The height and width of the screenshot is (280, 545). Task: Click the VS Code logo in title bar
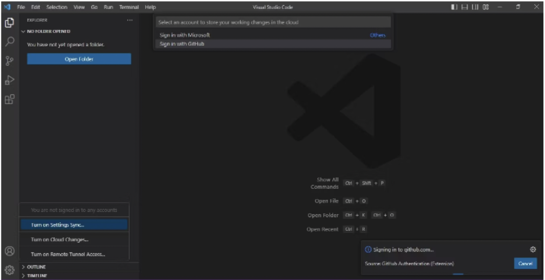coord(7,7)
